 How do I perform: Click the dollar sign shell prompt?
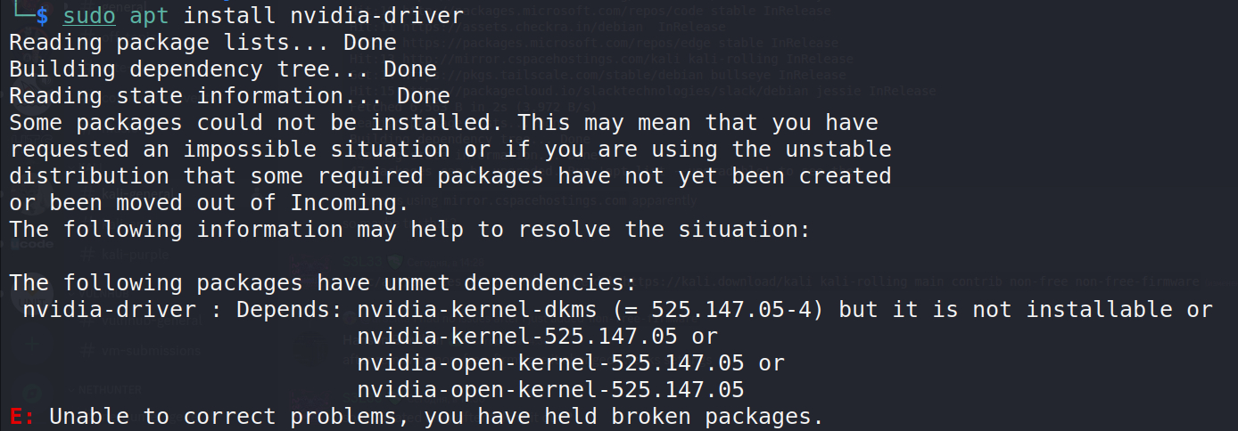(42, 16)
